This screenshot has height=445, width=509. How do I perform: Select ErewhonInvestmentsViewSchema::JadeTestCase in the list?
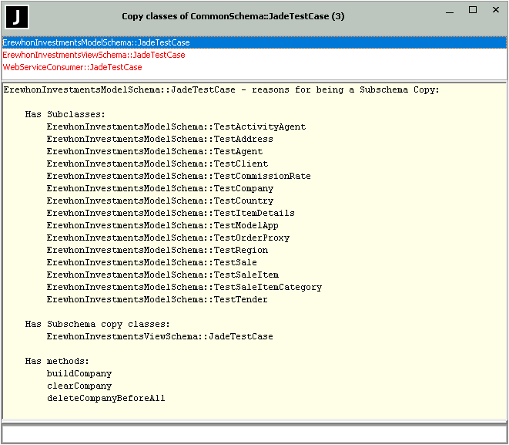94,56
